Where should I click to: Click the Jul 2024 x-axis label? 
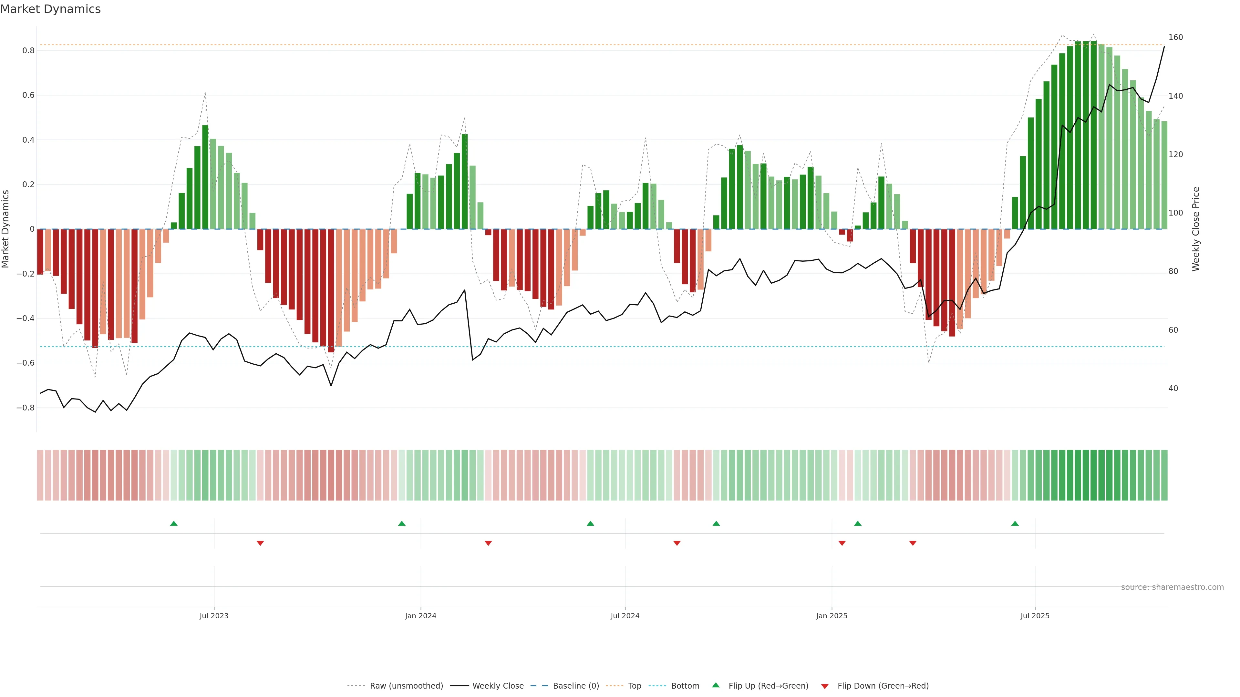click(x=625, y=616)
